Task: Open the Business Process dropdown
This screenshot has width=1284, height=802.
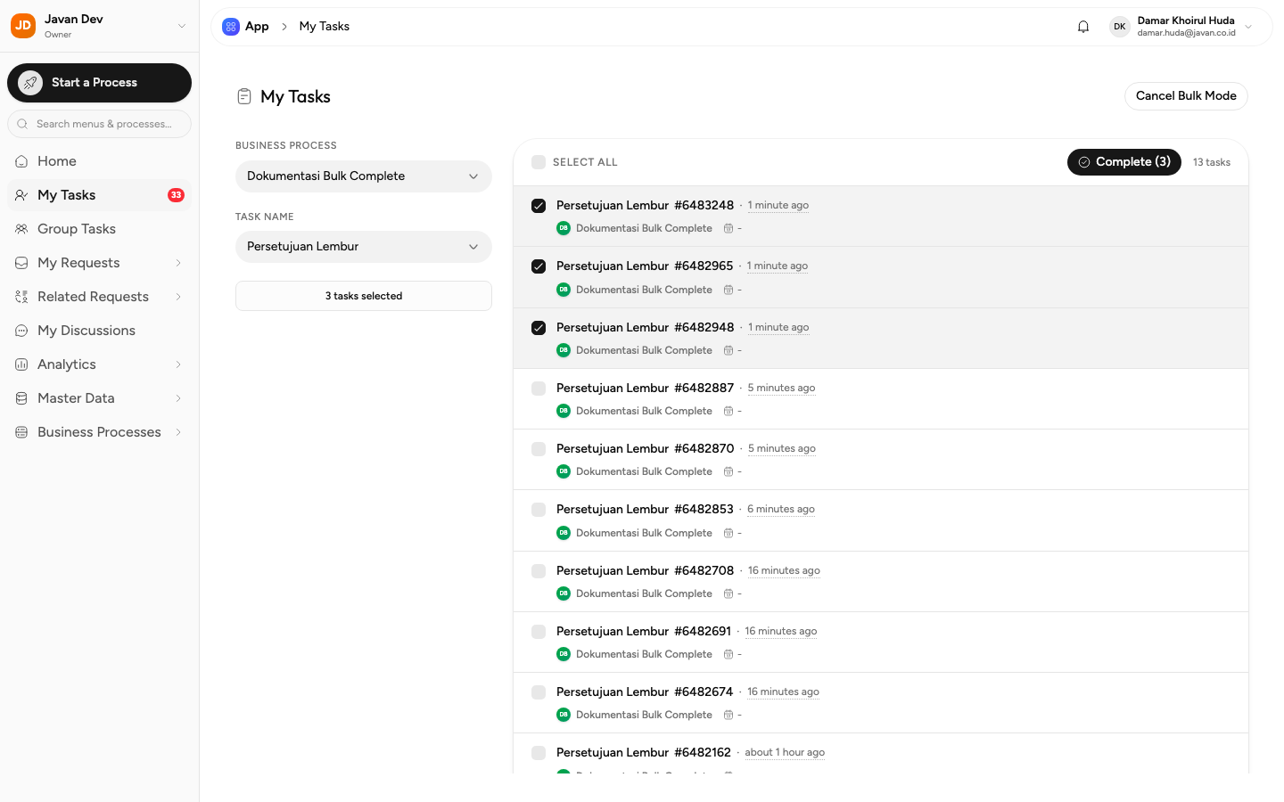Action: [x=364, y=176]
